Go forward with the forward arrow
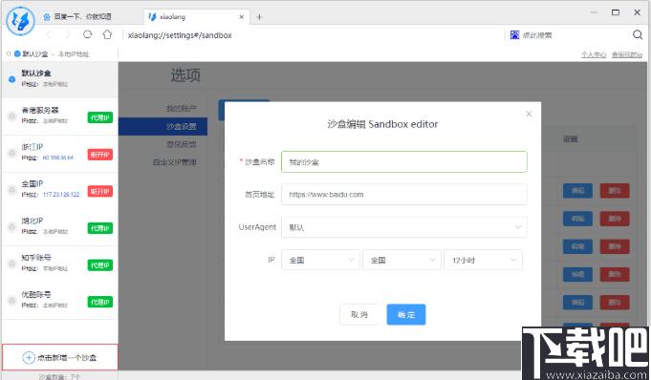This screenshot has height=380, width=651. pos(68,34)
